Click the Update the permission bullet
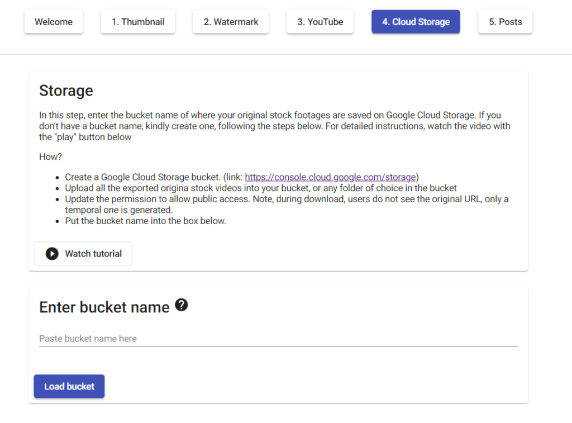This screenshot has width=572, height=423. (x=286, y=204)
